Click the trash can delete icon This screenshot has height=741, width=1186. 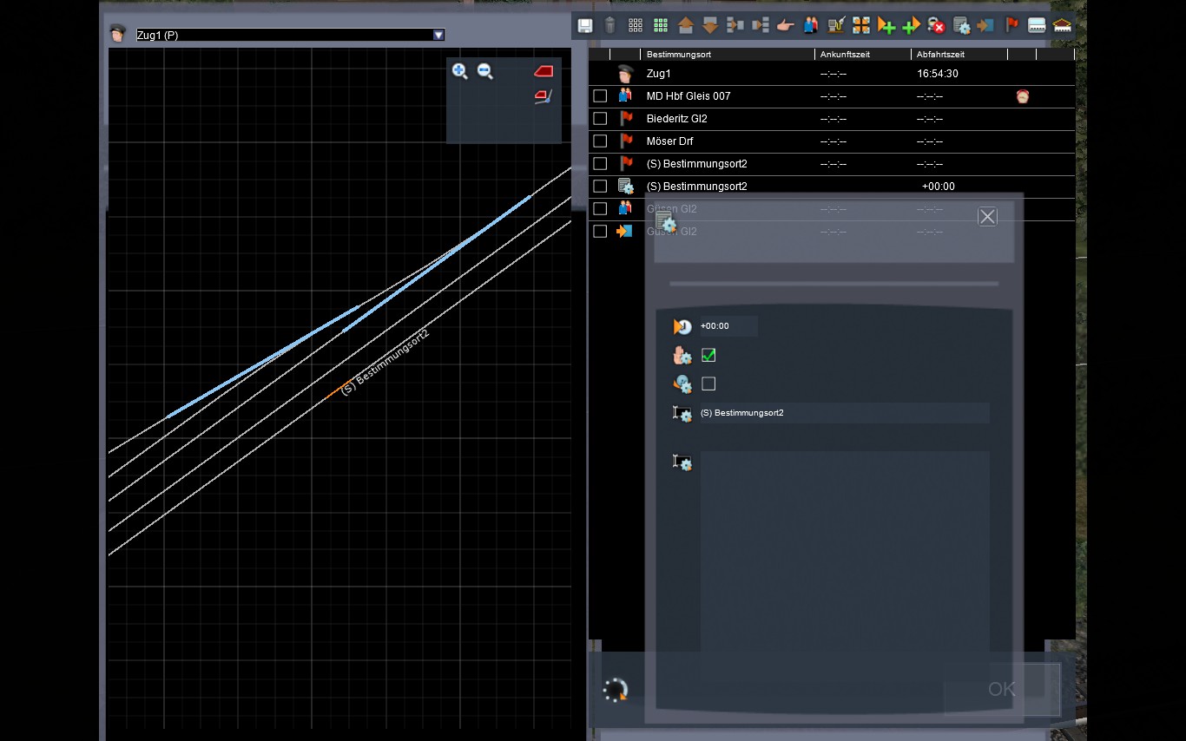(610, 25)
